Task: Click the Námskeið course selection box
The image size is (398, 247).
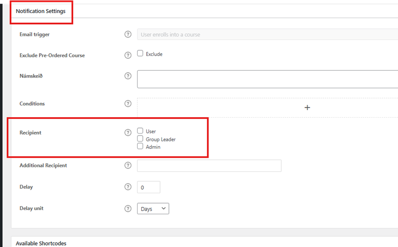Action: [x=267, y=79]
